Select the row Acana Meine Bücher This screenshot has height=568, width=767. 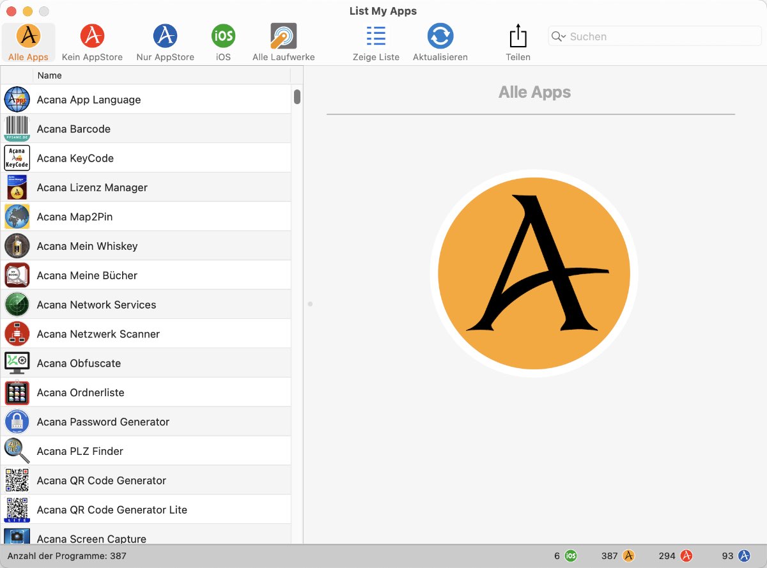point(146,275)
